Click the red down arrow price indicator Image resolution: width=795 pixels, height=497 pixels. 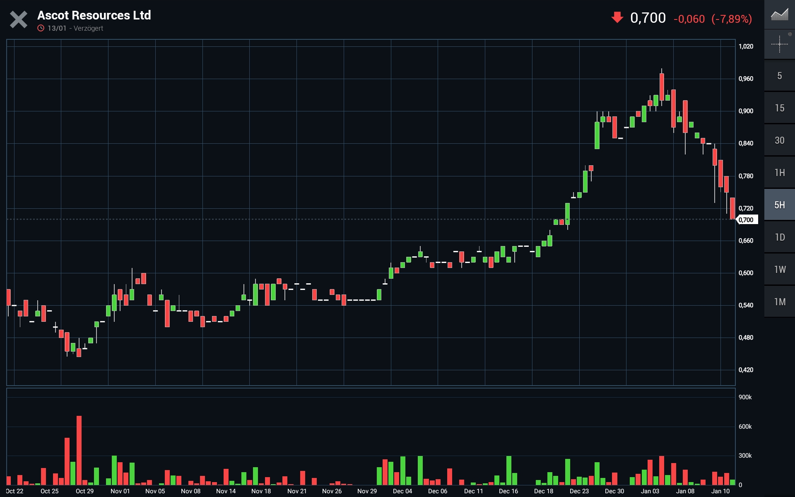[x=617, y=17]
